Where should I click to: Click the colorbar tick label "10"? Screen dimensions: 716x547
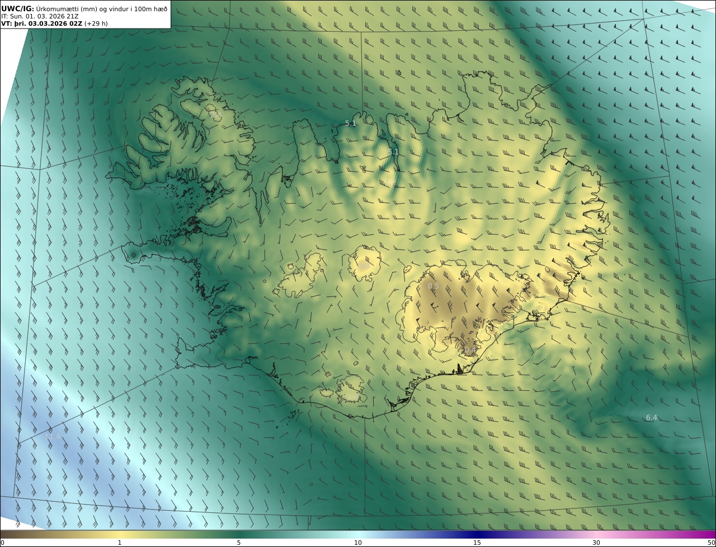point(358,543)
